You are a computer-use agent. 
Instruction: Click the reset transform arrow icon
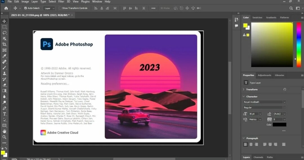pos(285,89)
